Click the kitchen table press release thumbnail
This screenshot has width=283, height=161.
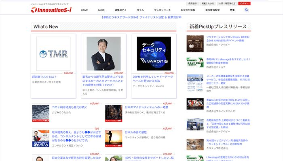pyautogui.click(x=195, y=144)
